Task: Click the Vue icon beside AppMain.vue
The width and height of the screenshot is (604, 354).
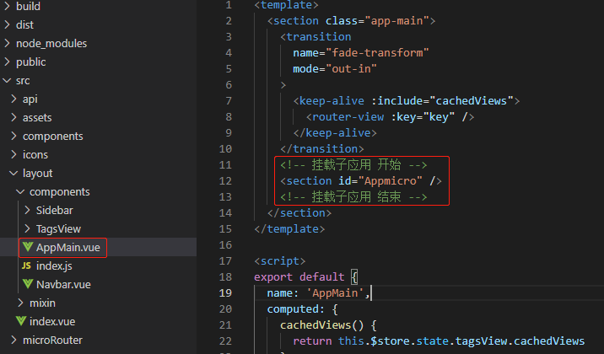Action: 28,248
